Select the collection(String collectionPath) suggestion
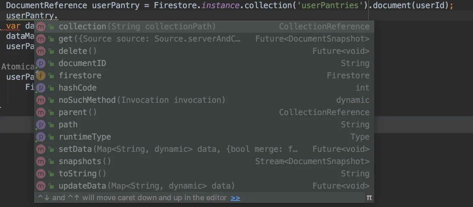The height and width of the screenshot is (207, 473). click(x=204, y=27)
